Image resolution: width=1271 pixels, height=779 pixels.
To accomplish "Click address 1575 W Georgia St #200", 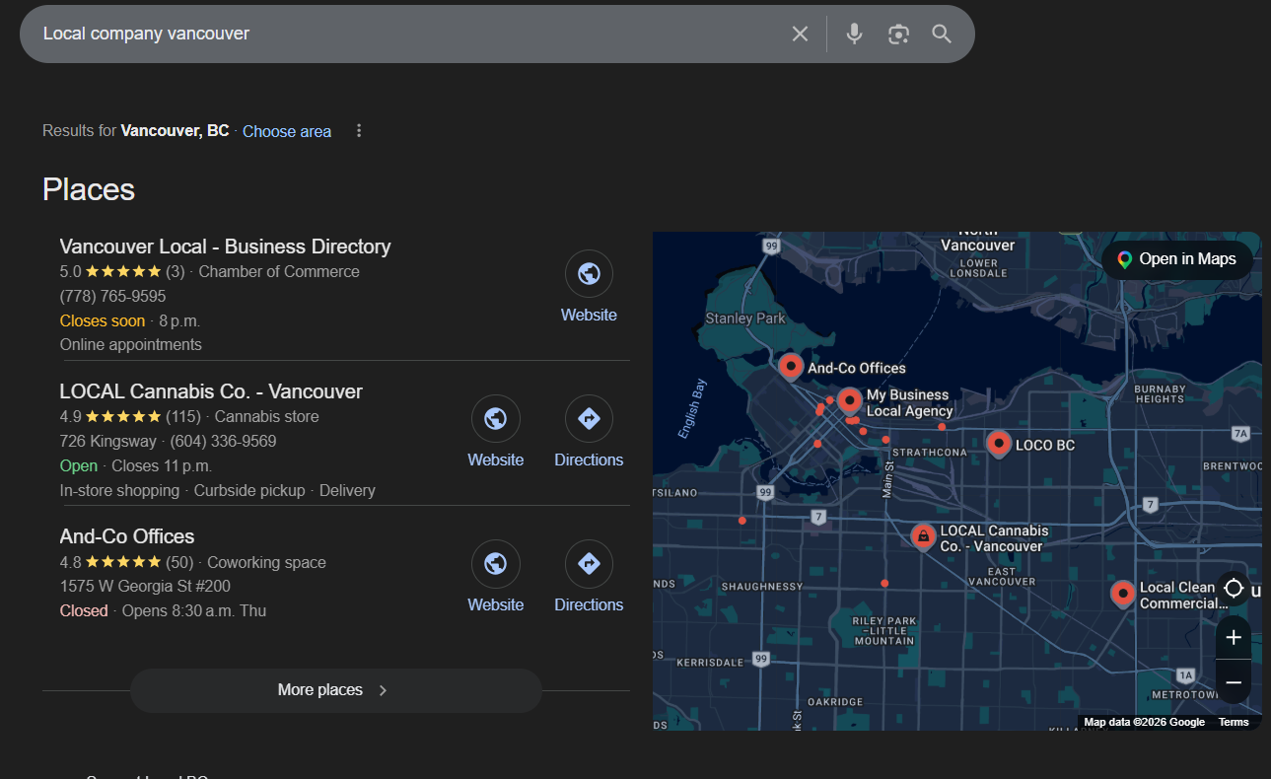I will [x=145, y=587].
